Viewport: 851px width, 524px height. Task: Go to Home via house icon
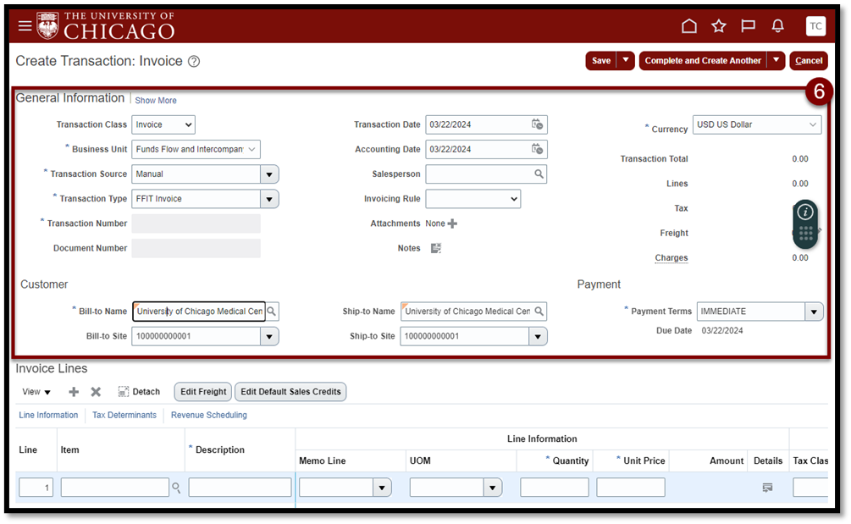tap(688, 25)
